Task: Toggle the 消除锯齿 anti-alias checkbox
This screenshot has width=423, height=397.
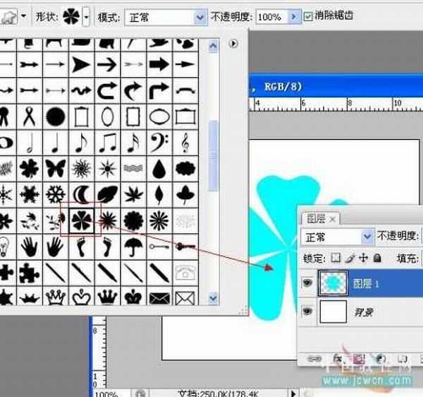Action: coord(308,16)
